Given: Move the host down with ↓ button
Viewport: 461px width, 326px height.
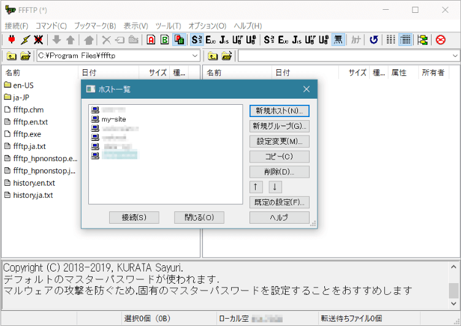Looking at the screenshot, I should click(x=275, y=187).
